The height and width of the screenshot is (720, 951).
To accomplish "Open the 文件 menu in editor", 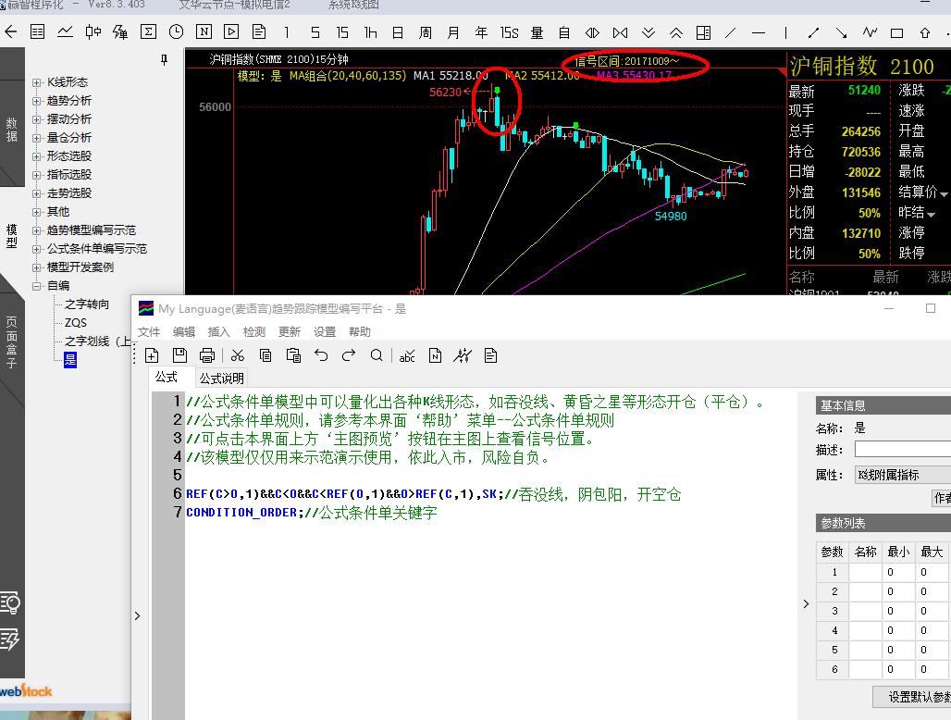I will (149, 332).
